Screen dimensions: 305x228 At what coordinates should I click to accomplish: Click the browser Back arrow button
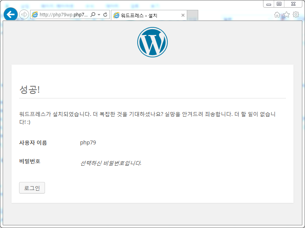11,14
